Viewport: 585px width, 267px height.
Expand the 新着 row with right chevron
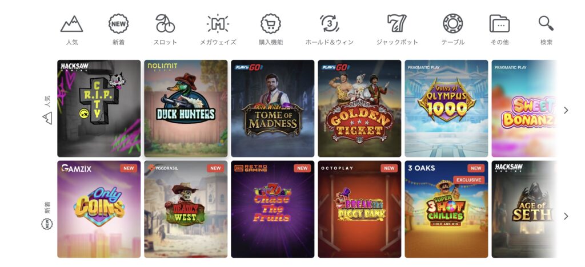(566, 216)
